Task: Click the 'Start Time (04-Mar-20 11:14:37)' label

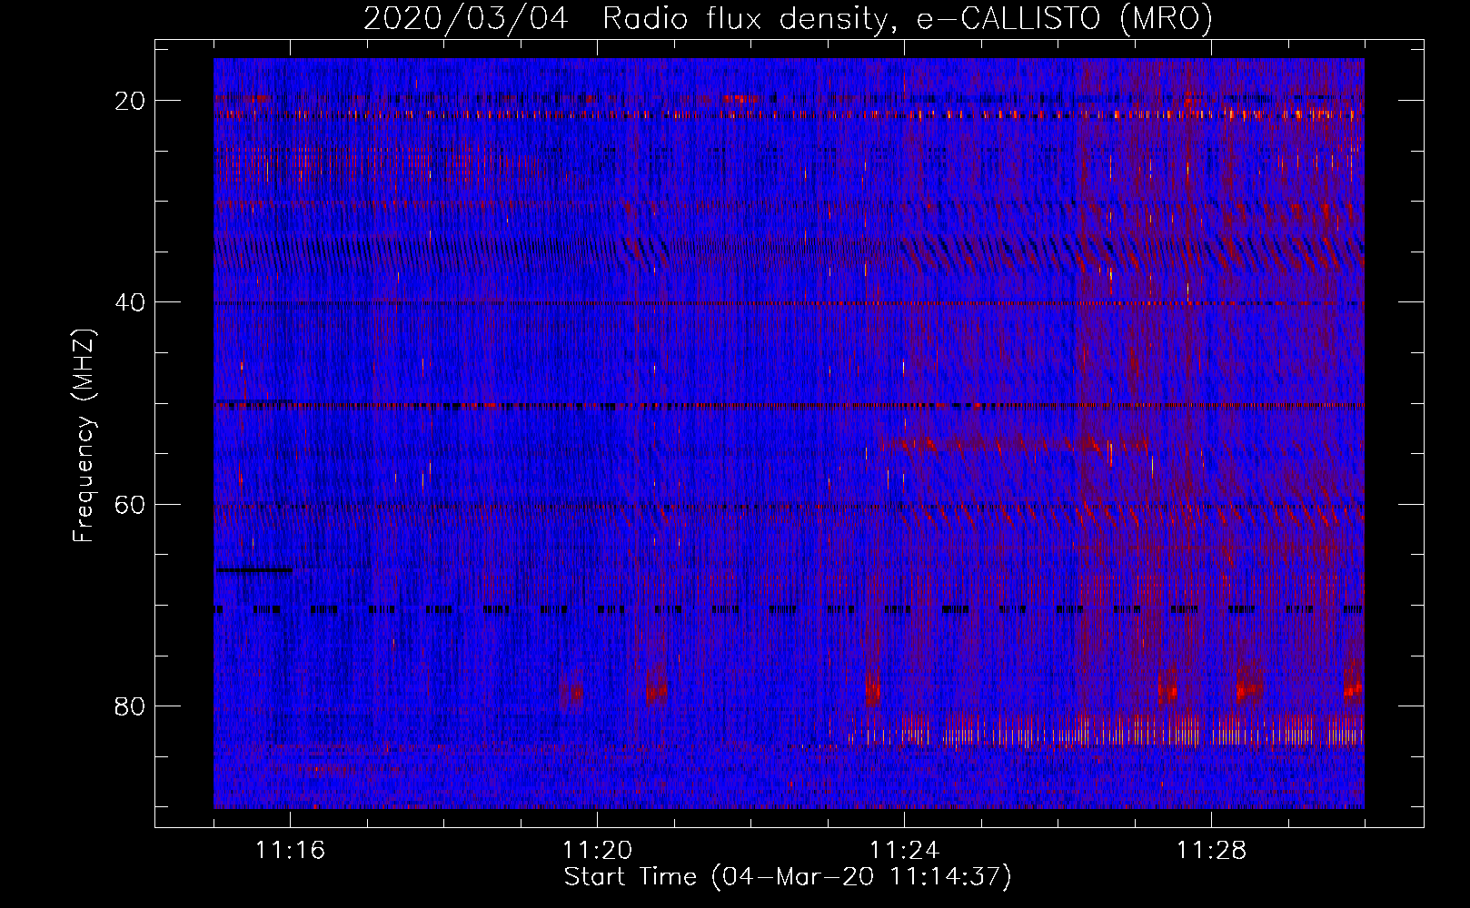Action: coord(788,877)
